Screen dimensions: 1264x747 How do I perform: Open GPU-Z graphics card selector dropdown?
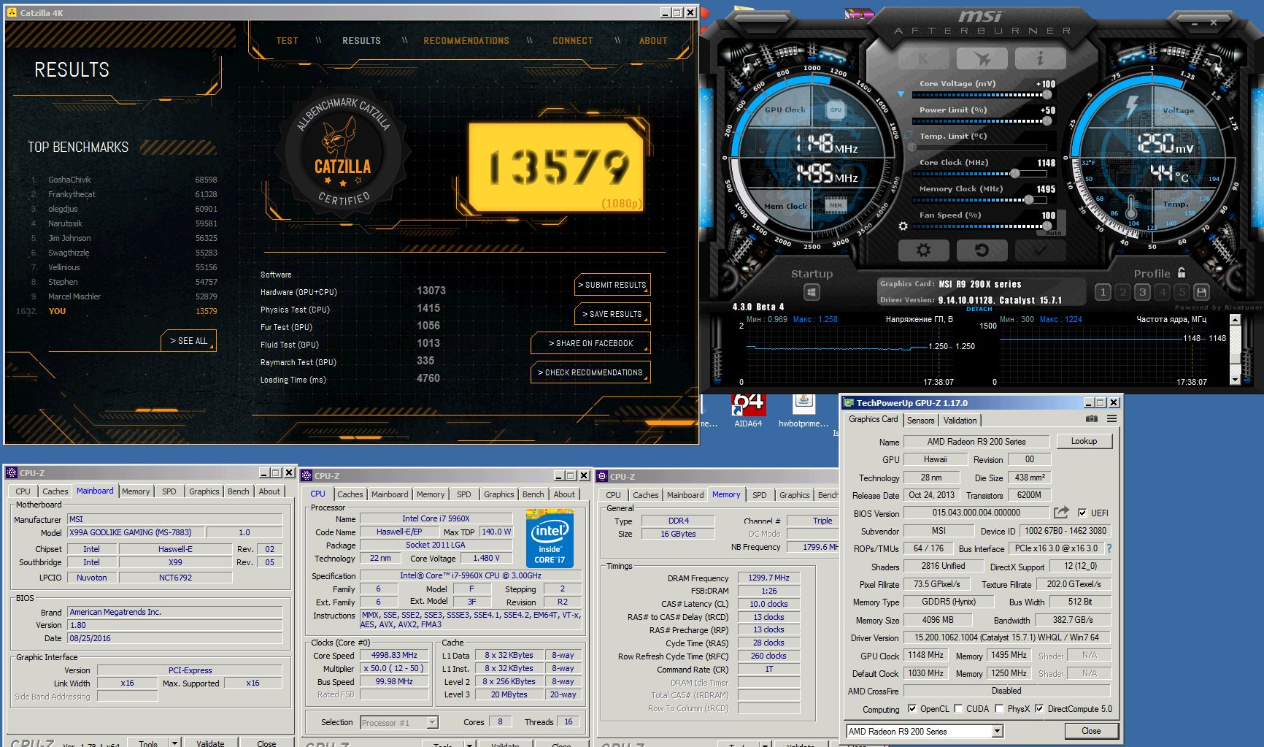[x=997, y=731]
